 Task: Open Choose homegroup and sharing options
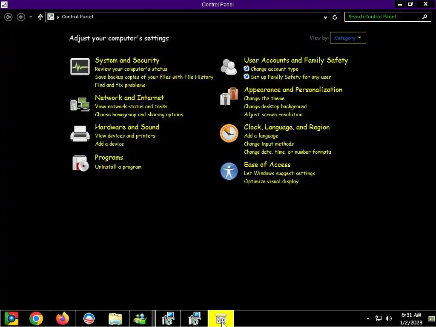139,115
